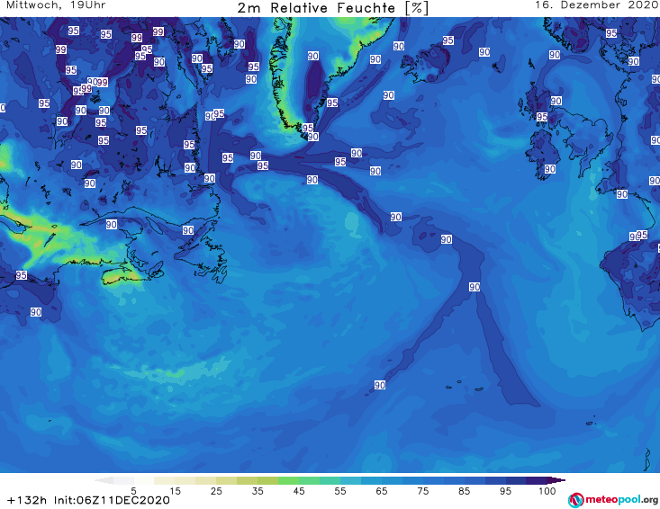The height and width of the screenshot is (509, 660).
Task: Click the legend value "75"
Action: pyautogui.click(x=422, y=491)
